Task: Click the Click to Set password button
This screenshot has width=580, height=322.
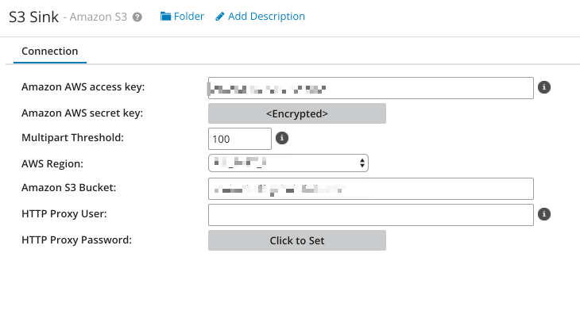Action: point(297,240)
